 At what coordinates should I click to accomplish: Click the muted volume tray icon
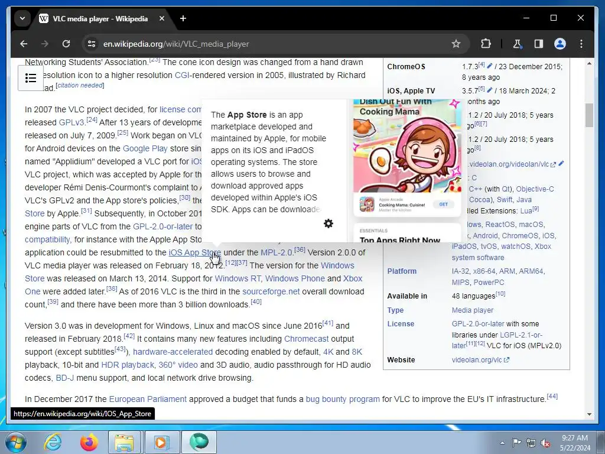tap(545, 443)
